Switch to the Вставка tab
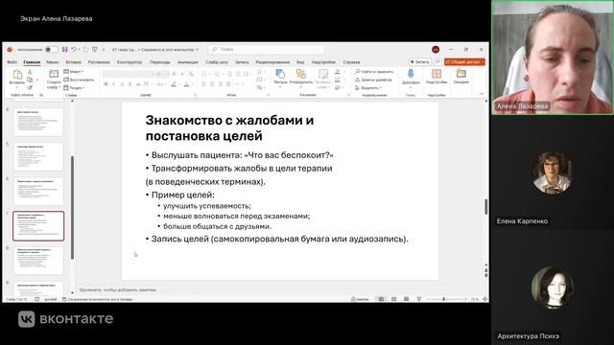Viewport: 614px width, 345px height. [73, 62]
